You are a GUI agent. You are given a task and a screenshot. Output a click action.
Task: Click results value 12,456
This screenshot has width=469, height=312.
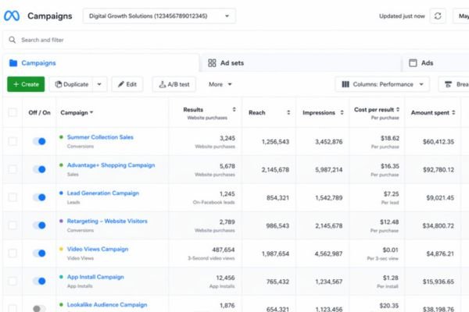click(225, 278)
